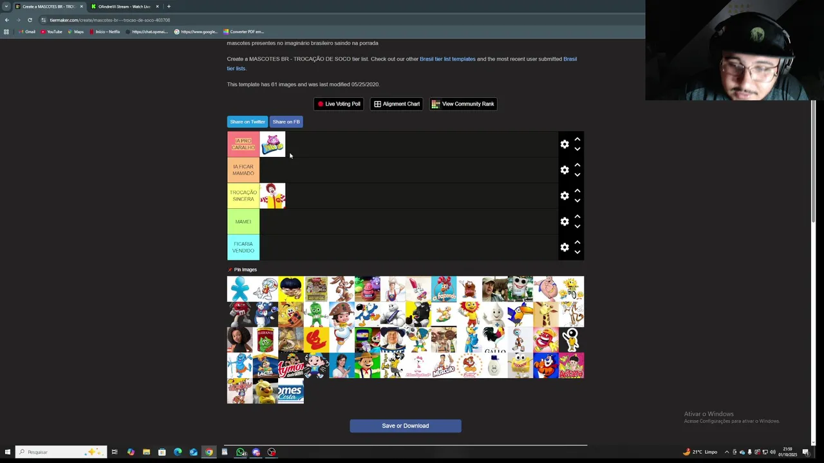Image resolution: width=824 pixels, height=463 pixels.
Task: Pick Tony the Tiger mascot
Action: point(545,365)
